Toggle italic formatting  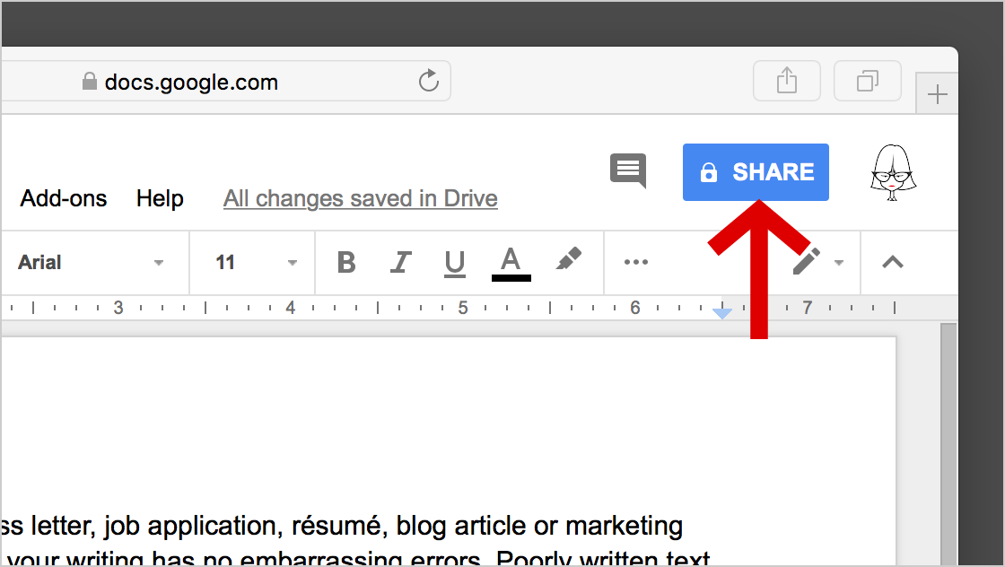click(400, 263)
